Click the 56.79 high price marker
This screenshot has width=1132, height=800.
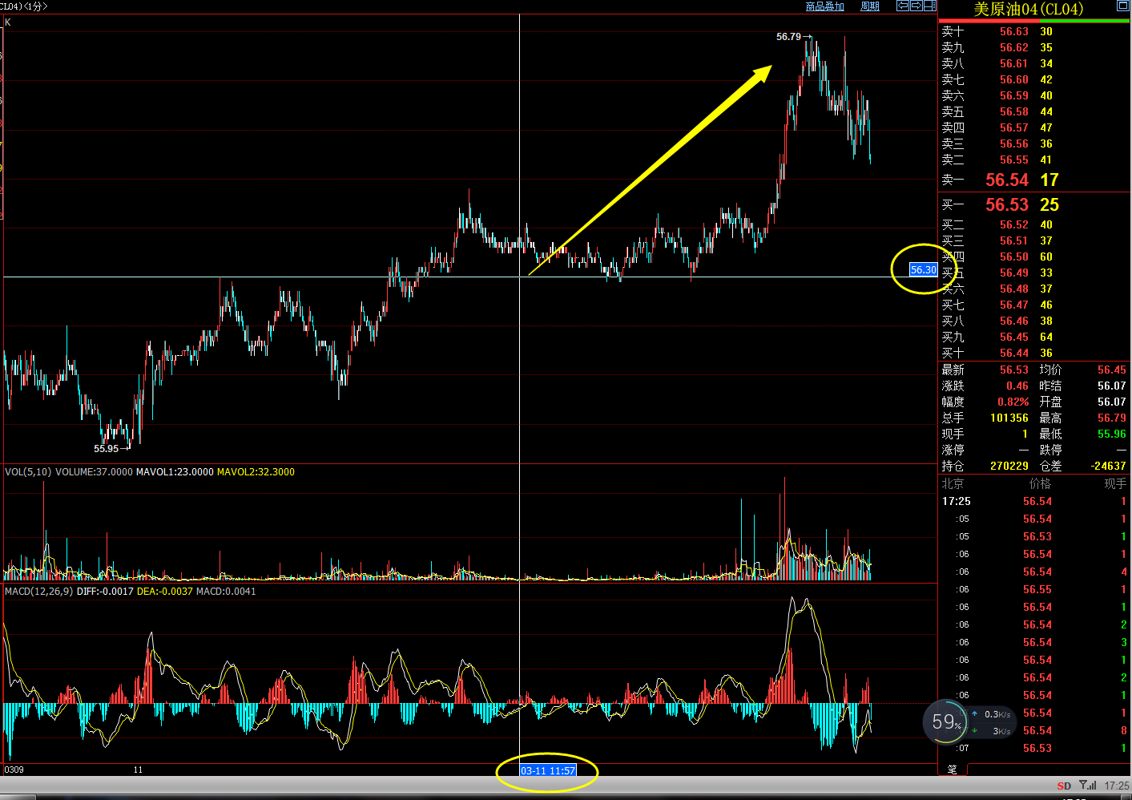pos(789,37)
